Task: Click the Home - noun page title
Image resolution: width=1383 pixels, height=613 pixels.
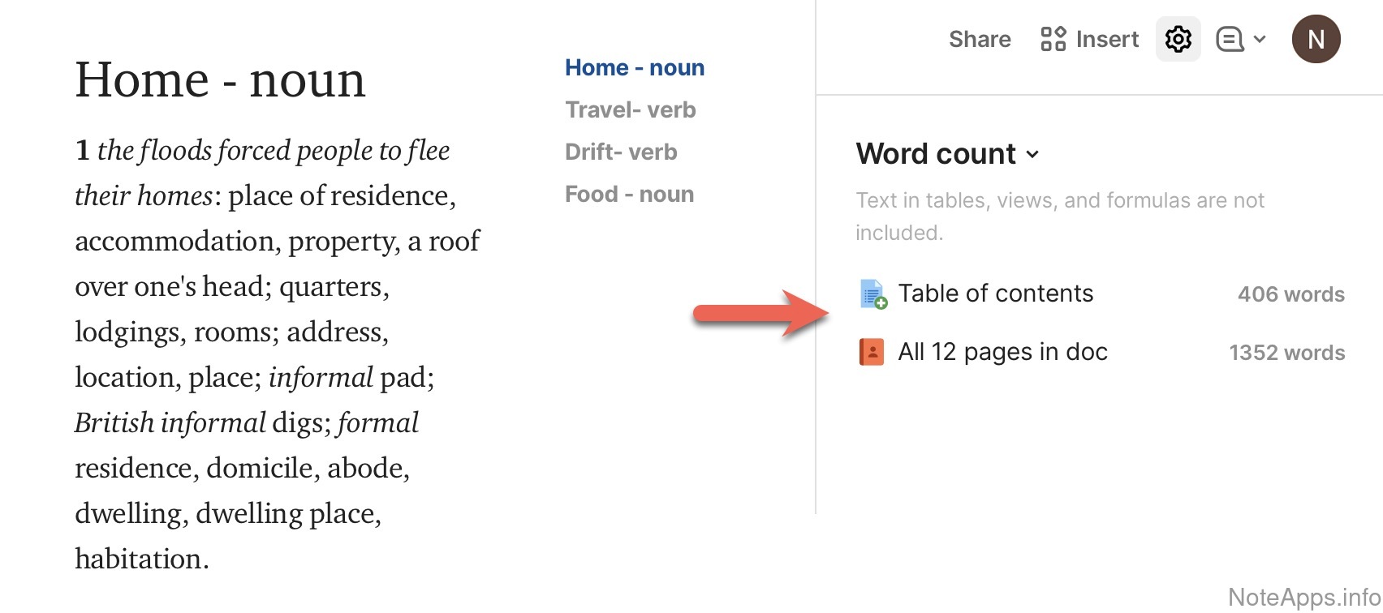Action: click(x=220, y=79)
